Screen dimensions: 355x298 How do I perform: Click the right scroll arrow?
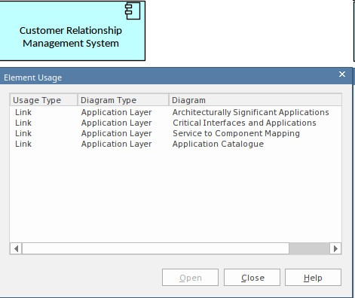335,248
